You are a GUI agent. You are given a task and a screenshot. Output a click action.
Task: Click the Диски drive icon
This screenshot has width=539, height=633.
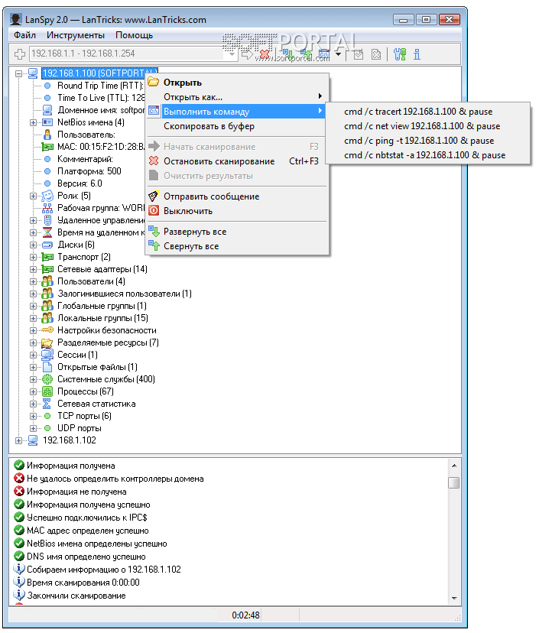(x=47, y=245)
